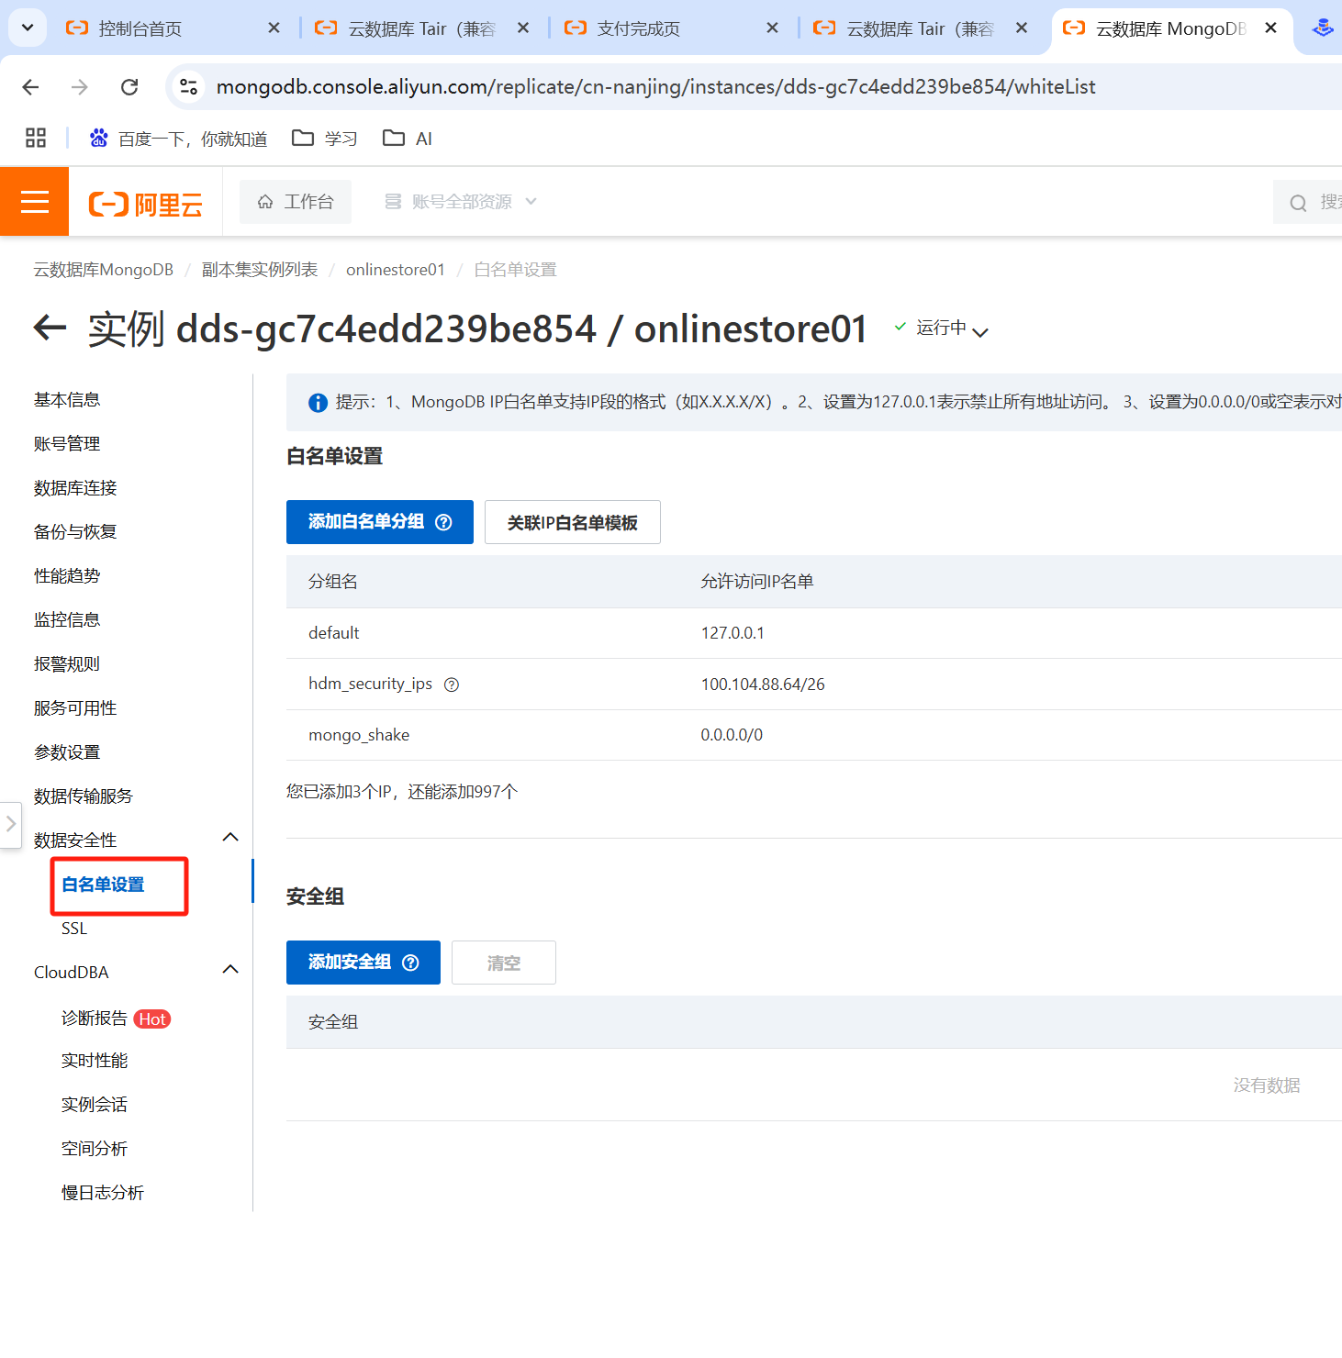Close the 控制台首页 browser tab
Image resolution: width=1342 pixels, height=1358 pixels.
coord(274,28)
